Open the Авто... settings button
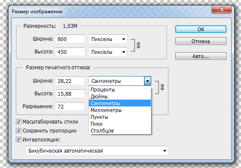The image size is (241, 168). click(x=201, y=56)
